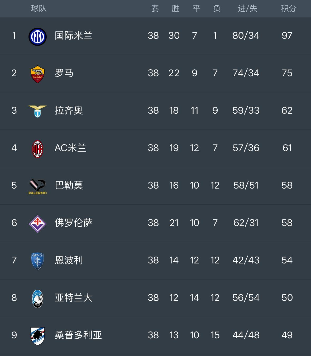Click the Palermo club logo

click(37, 186)
